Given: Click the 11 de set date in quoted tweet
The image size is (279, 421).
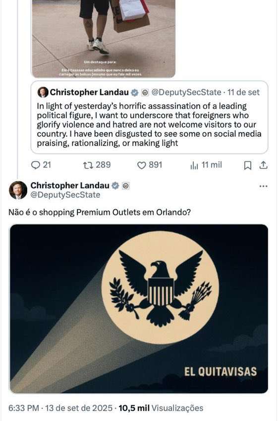Looking at the screenshot, I should coord(243,92).
